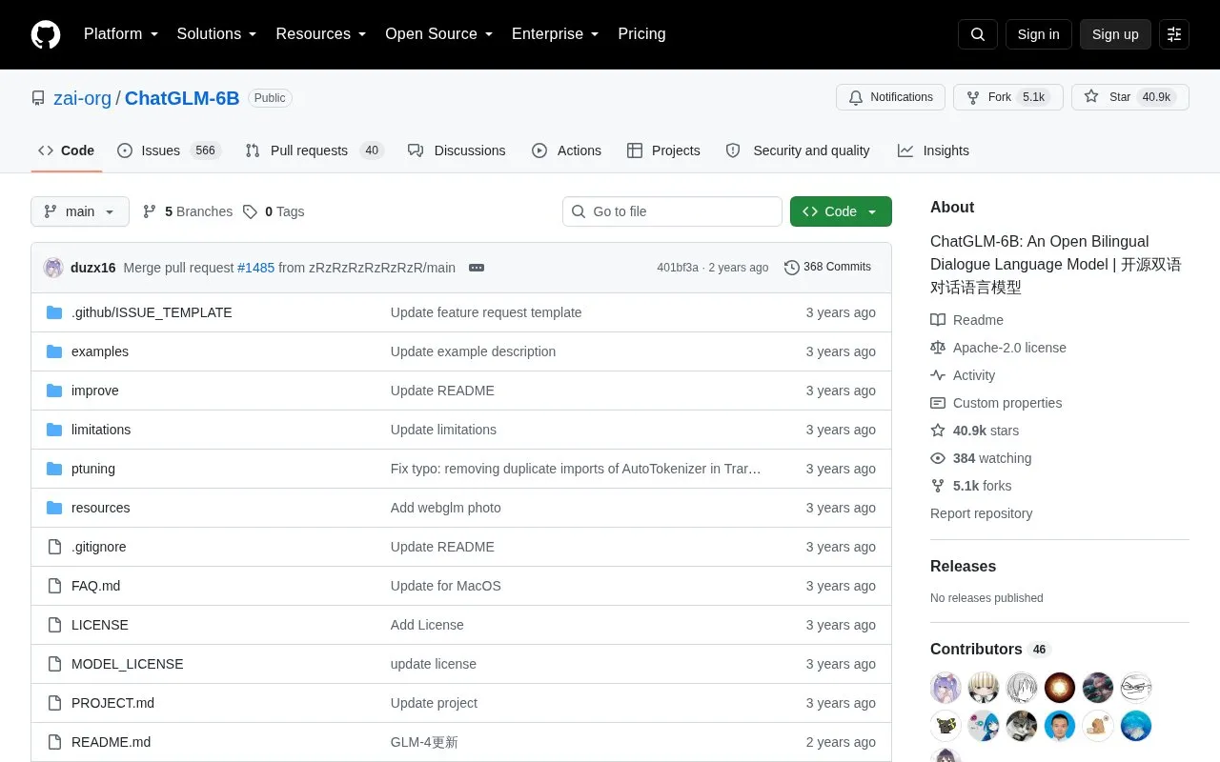Click the ptuning folder icon

coord(54,469)
